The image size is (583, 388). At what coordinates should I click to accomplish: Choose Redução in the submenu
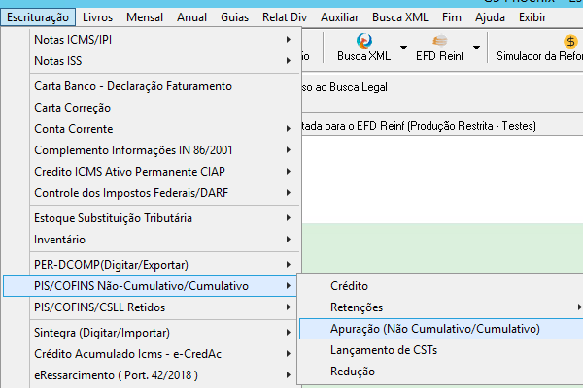441,372
